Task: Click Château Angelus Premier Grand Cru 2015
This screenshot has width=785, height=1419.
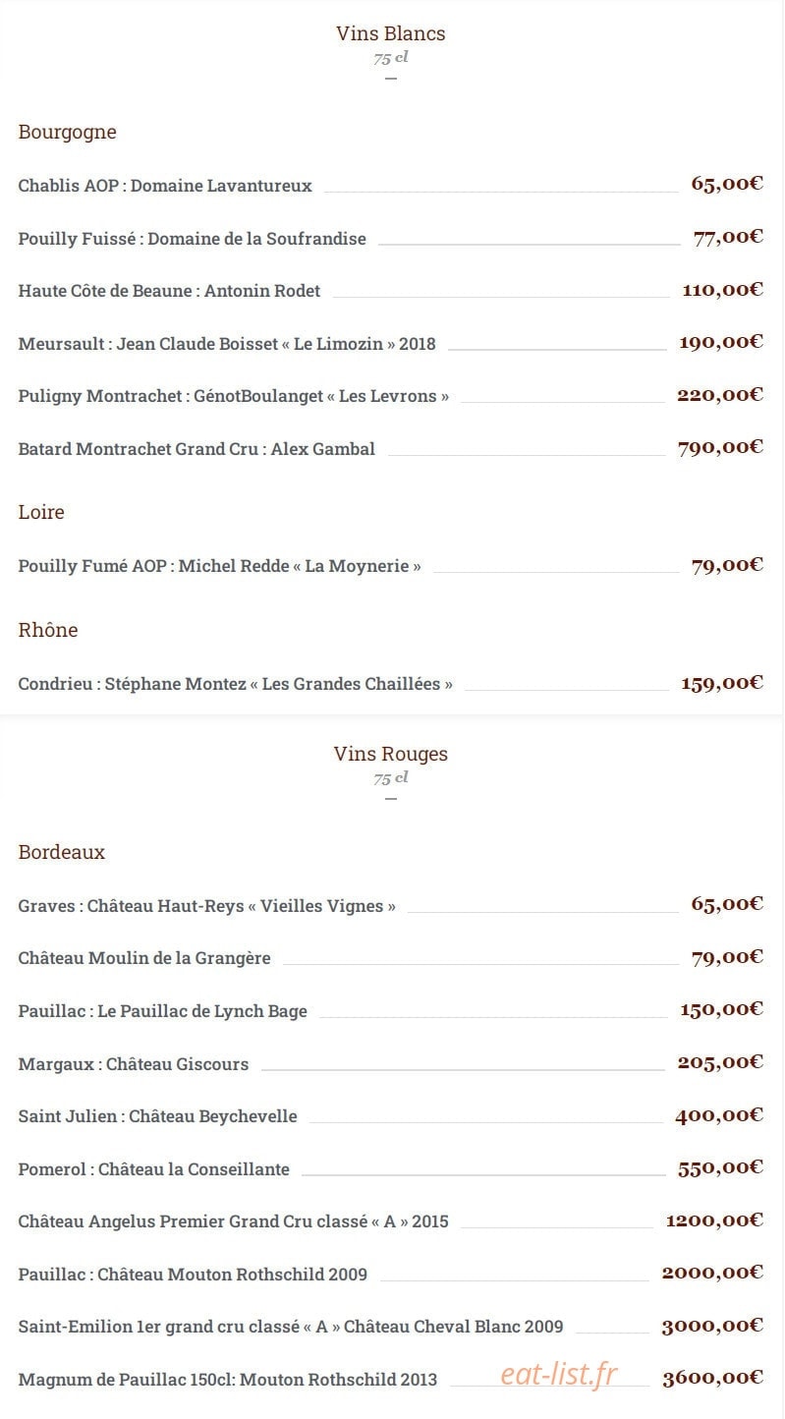Action: 233,1221
